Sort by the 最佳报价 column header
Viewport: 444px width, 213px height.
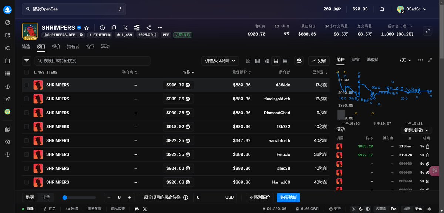point(242,72)
